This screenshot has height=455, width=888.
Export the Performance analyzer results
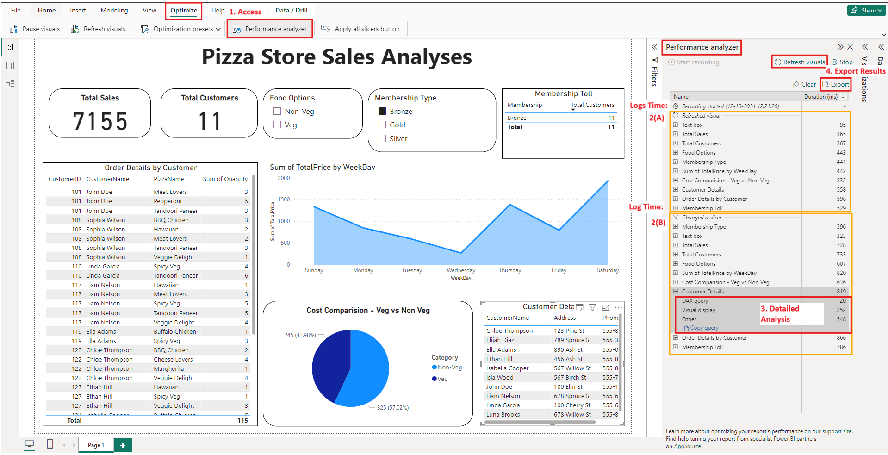pyautogui.click(x=836, y=84)
